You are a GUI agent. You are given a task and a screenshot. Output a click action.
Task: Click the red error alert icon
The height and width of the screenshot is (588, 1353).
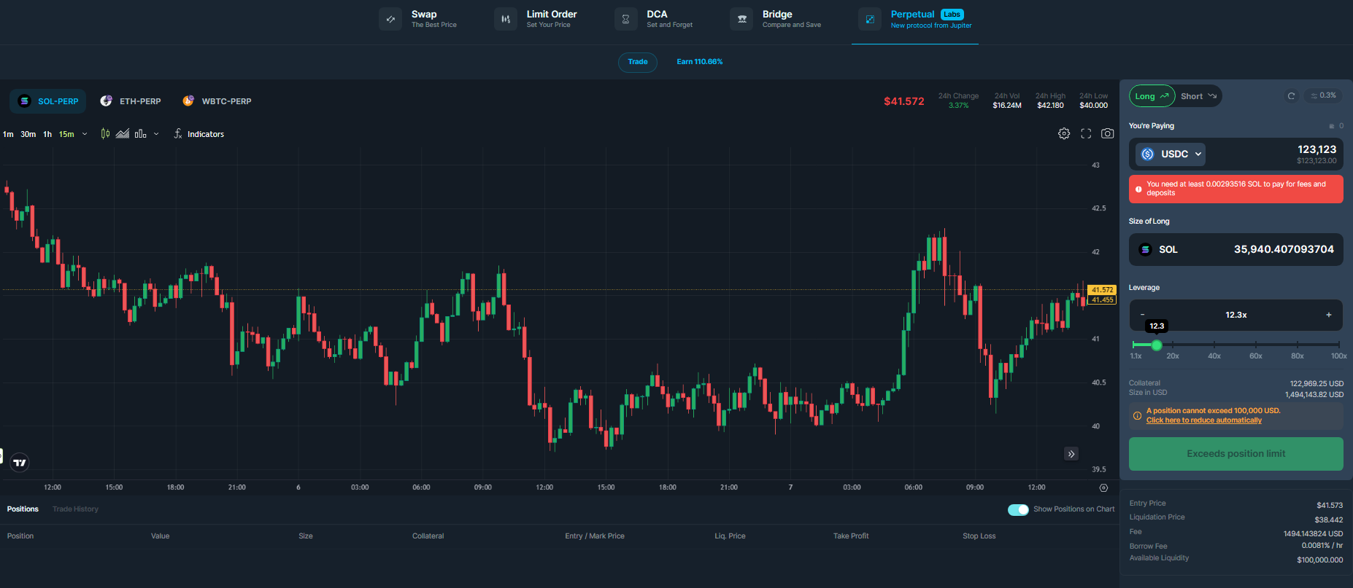point(1138,189)
